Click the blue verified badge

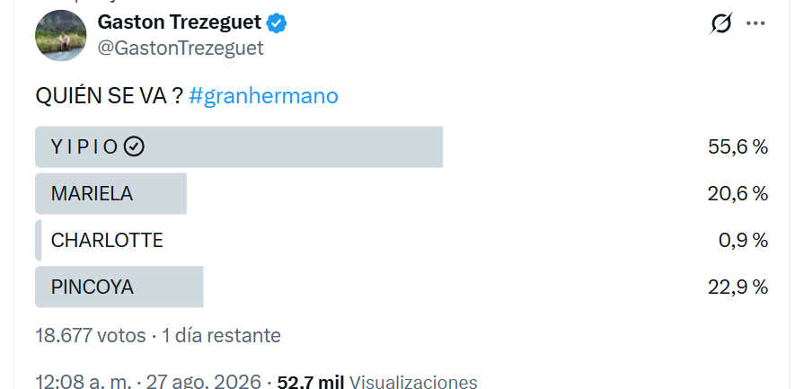277,23
